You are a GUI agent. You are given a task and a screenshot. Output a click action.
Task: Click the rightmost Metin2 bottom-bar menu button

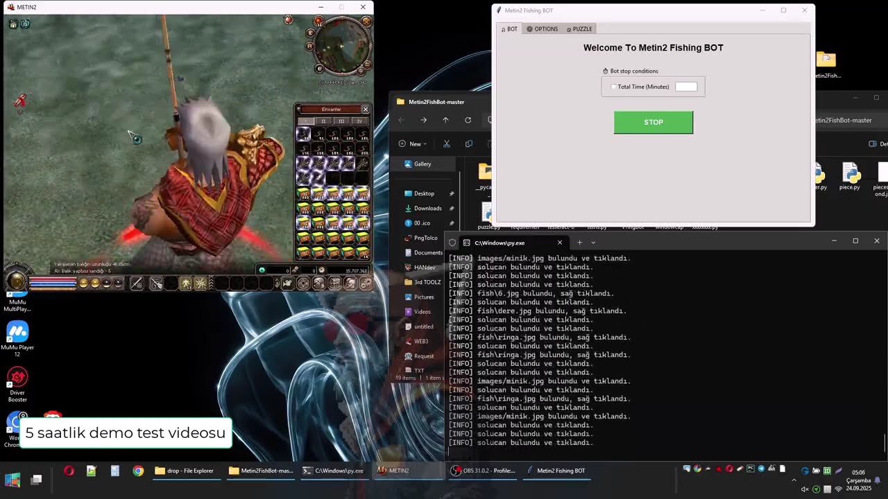(366, 283)
